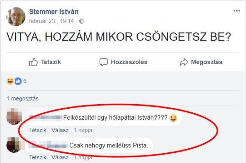This screenshot has width=246, height=163.
Task: Open the február 23., 19:14 timestamp
Action: coord(51,21)
